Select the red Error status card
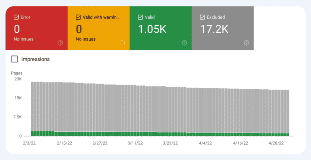311x160 pixels. pos(36,28)
